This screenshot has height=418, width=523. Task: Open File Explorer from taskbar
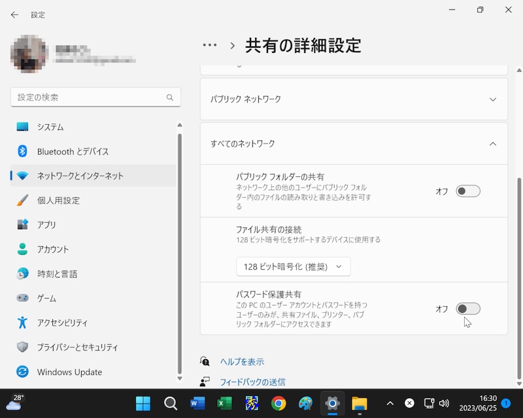click(x=359, y=404)
